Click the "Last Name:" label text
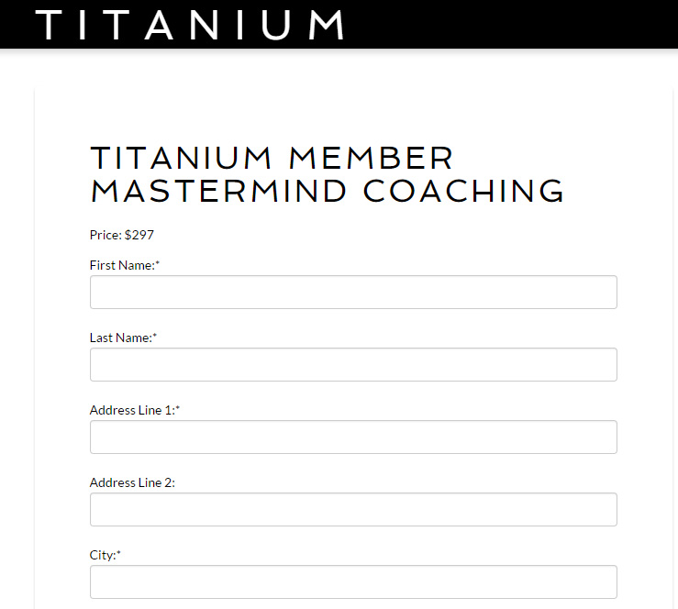Image resolution: width=678 pixels, height=609 pixels. tap(121, 338)
